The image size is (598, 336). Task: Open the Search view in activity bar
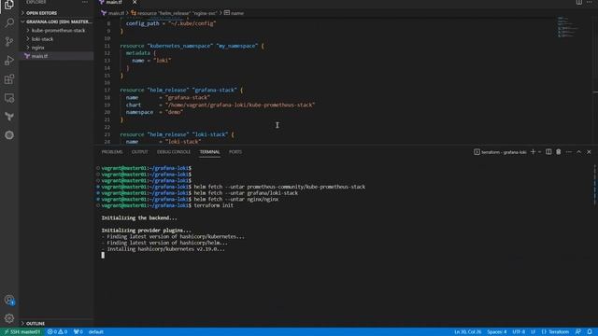tap(9, 22)
